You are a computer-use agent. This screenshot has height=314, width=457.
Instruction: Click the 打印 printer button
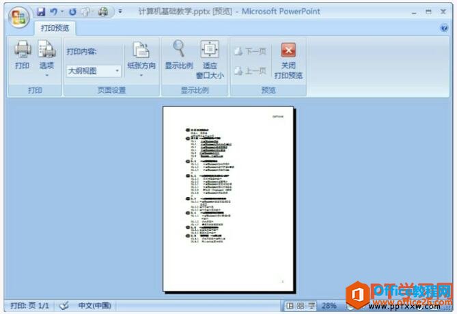(23, 55)
